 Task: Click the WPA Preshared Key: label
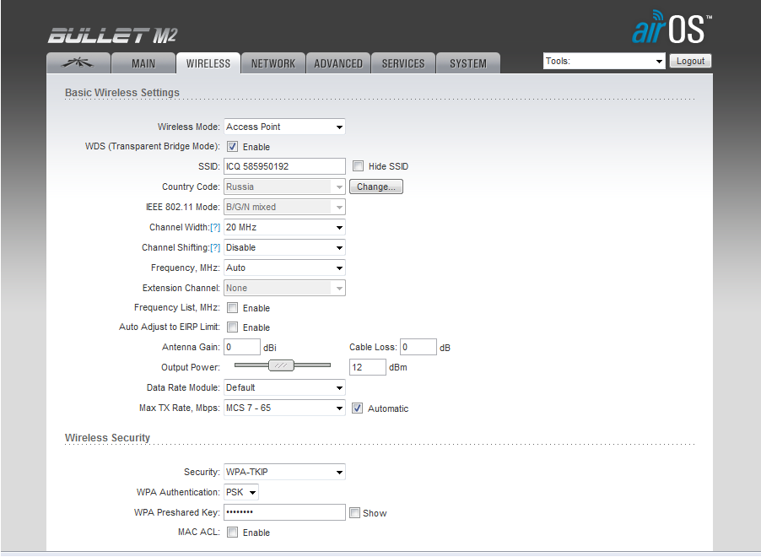tap(177, 512)
